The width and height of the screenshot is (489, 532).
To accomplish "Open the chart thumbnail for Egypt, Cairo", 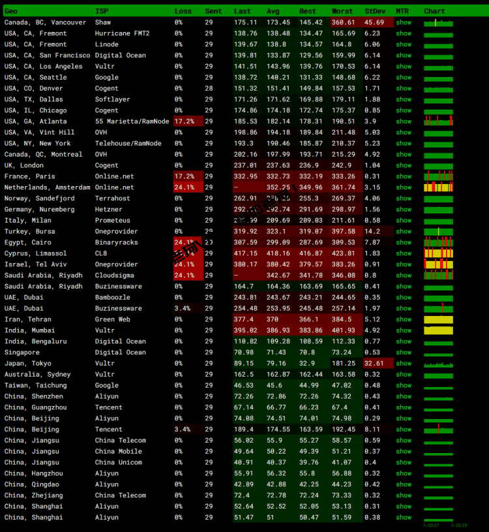I will [x=439, y=242].
